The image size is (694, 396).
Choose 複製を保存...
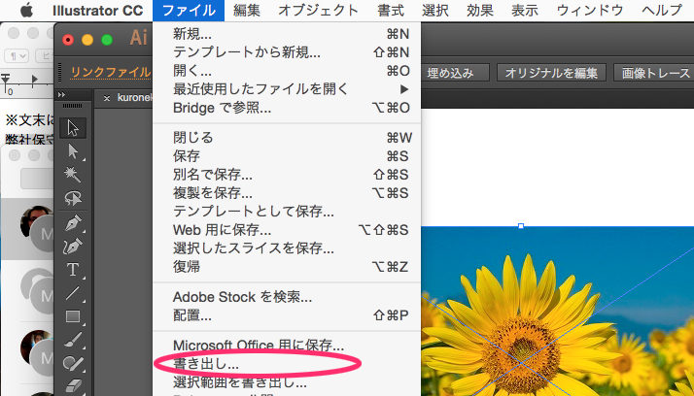point(287,193)
